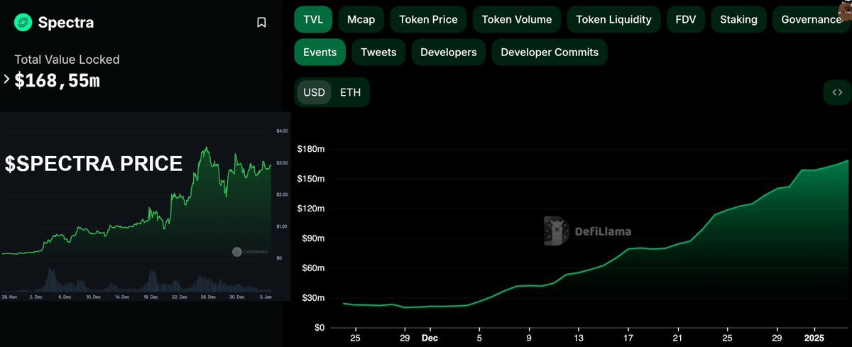Enable the Token Price metric
This screenshot has height=347, width=852.
point(429,20)
